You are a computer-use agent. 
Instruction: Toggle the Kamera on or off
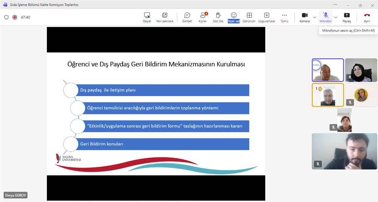305,17
